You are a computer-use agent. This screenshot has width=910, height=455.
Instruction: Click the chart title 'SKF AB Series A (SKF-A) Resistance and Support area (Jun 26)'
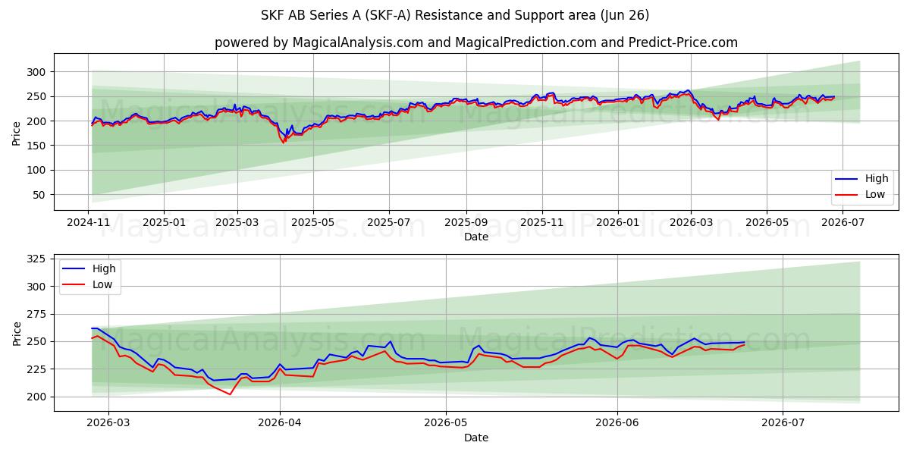tap(455, 15)
